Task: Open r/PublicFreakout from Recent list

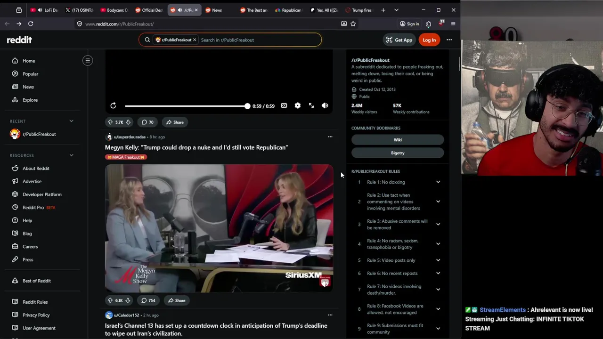Action: 39,134
